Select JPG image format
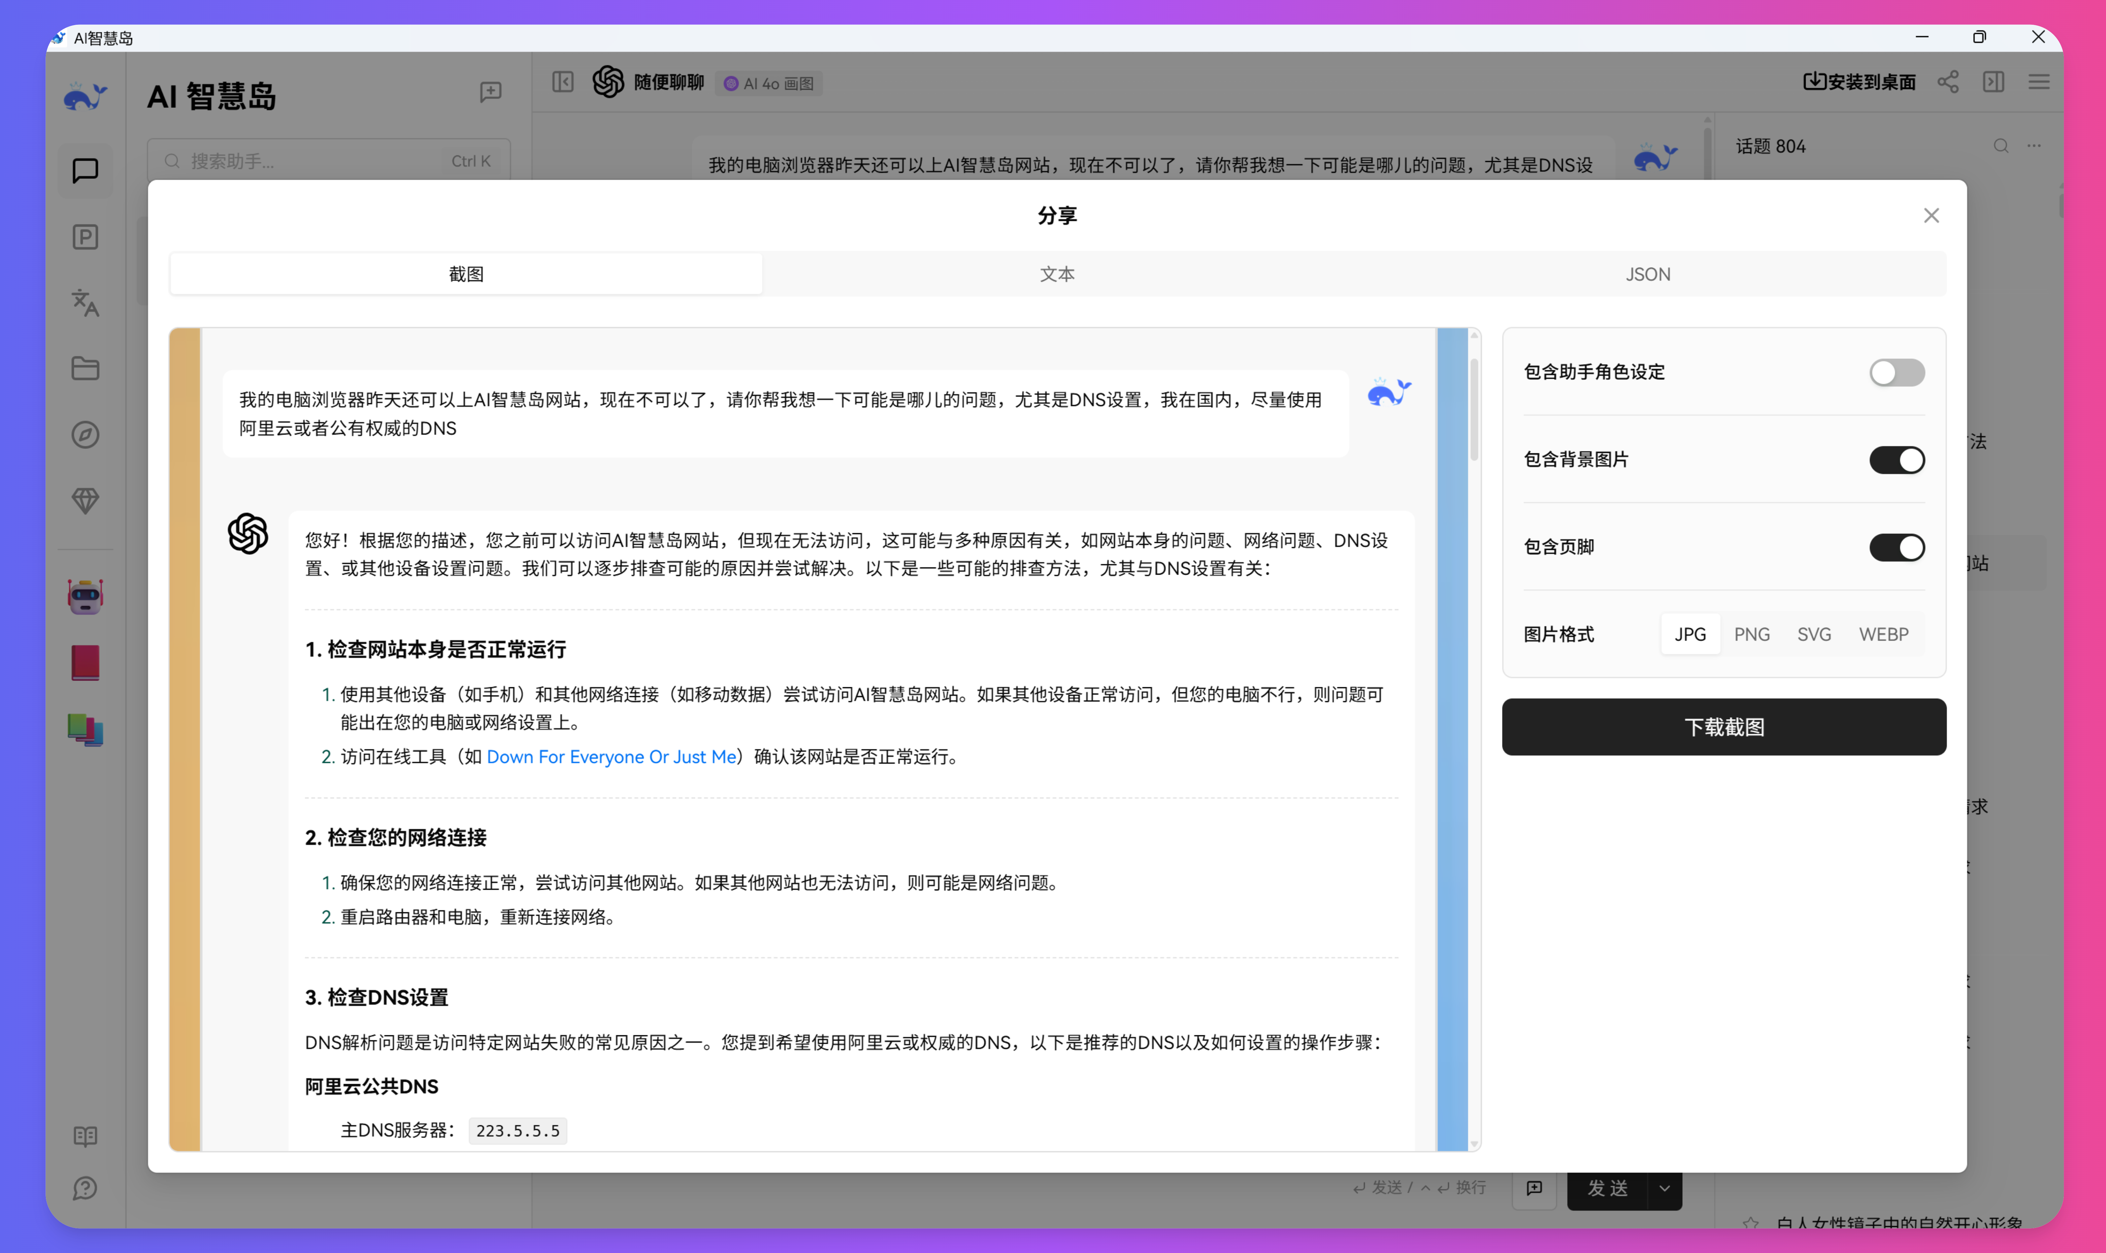2106x1253 pixels. (1691, 634)
